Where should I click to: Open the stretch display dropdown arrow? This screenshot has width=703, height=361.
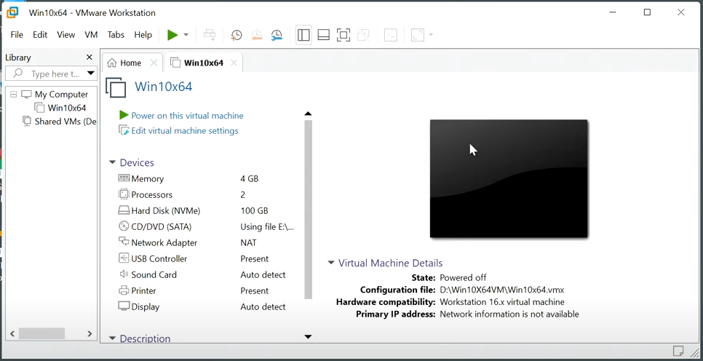pos(431,35)
